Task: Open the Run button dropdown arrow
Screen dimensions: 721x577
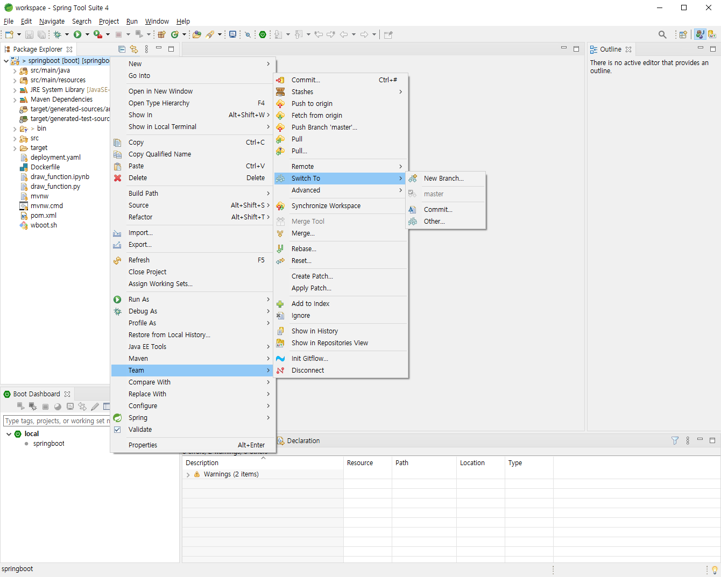Action: click(x=87, y=34)
